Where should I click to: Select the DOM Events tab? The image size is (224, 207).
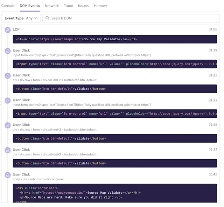click(30, 6)
